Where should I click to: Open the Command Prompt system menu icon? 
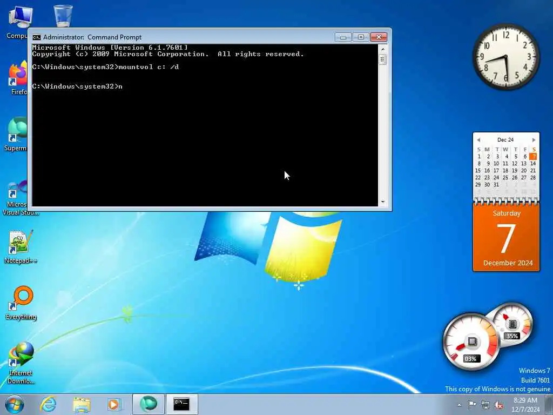[x=36, y=37]
